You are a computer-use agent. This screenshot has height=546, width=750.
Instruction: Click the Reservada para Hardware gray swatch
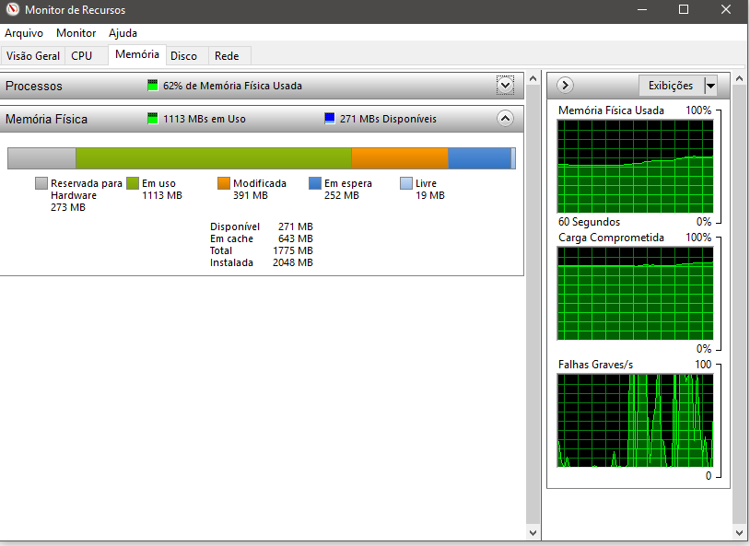pos(41,183)
